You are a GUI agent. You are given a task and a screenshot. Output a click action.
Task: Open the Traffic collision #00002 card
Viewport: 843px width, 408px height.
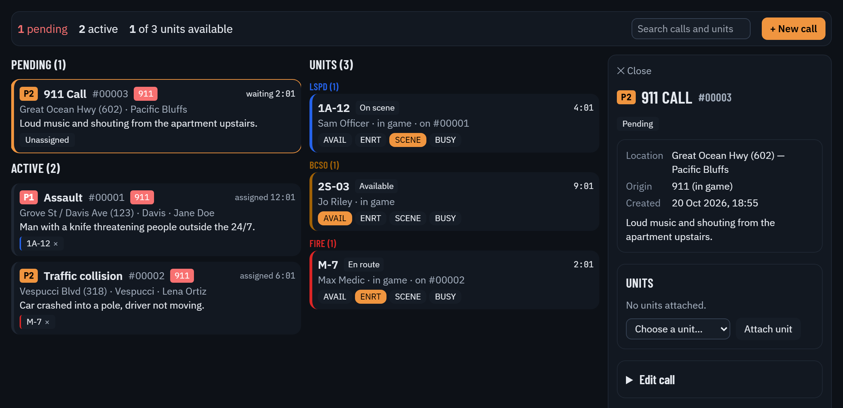tap(156, 298)
